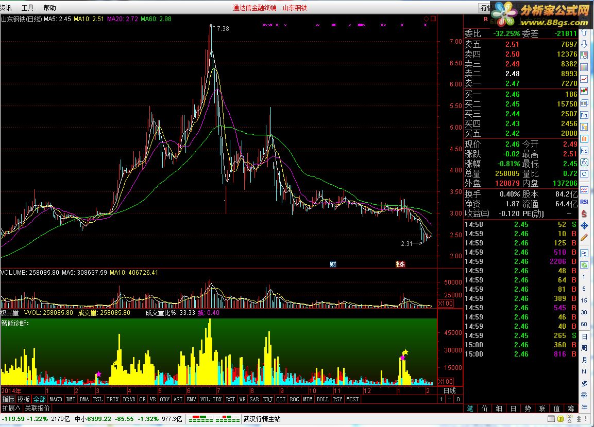Switch to 价 price tab in quote panel
Screen dimensions: 594x427
(x=484, y=408)
